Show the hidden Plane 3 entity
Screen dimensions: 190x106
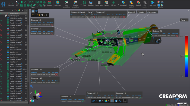pyautogui.click(x=26, y=64)
